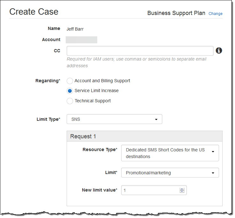Click inside the New limit value field
This screenshot has height=218, width=235.
(x=150, y=190)
